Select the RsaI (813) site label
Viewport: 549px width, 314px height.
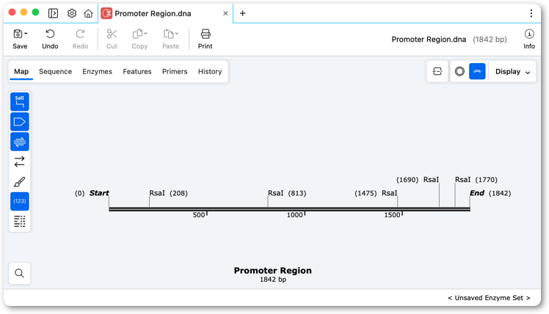point(287,193)
